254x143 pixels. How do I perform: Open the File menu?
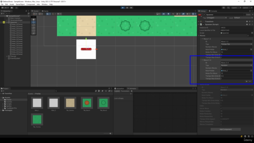[x=2, y=4]
